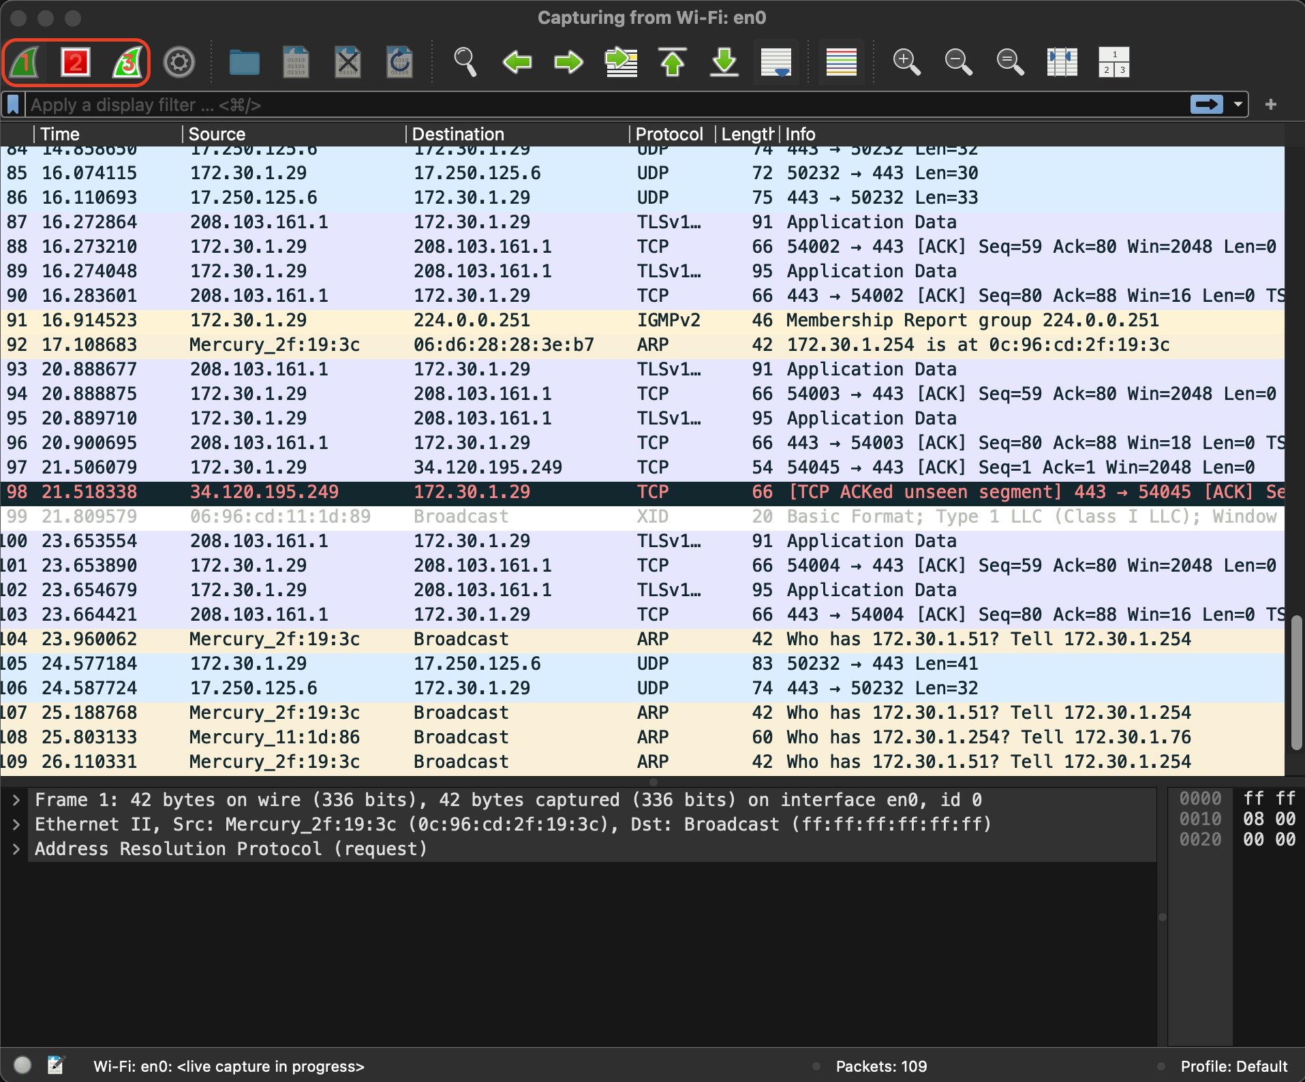1305x1082 pixels.
Task: Sort by the Info column header
Action: (1032, 134)
